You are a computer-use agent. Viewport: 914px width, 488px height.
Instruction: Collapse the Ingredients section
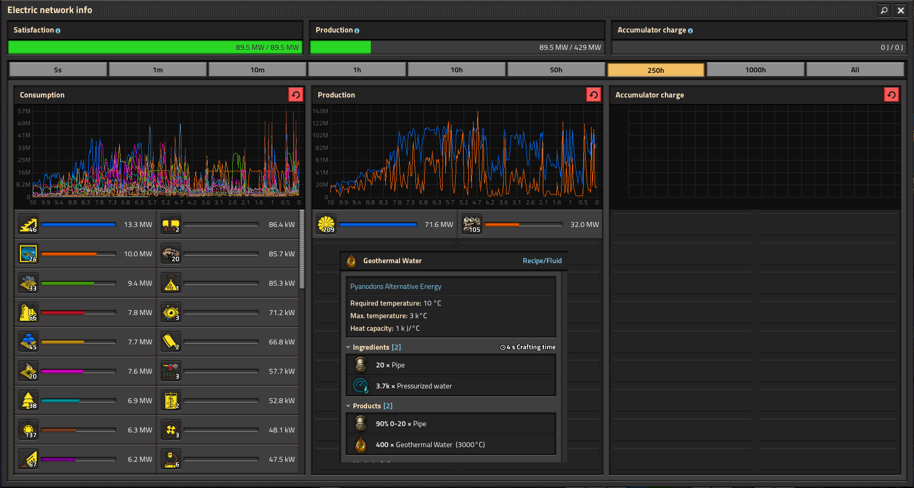348,347
